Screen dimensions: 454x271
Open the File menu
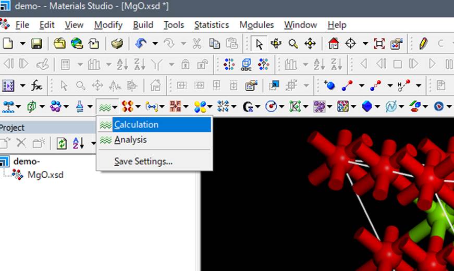click(x=22, y=25)
